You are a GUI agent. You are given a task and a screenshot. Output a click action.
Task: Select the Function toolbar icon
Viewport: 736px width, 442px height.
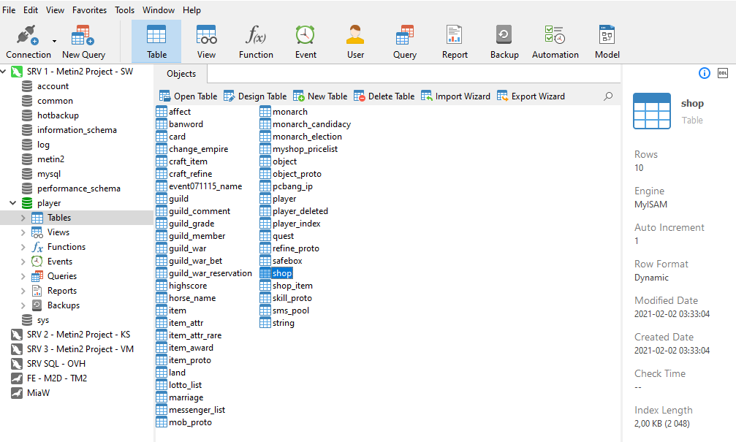256,36
